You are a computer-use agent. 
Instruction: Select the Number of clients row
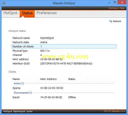point(64,46)
